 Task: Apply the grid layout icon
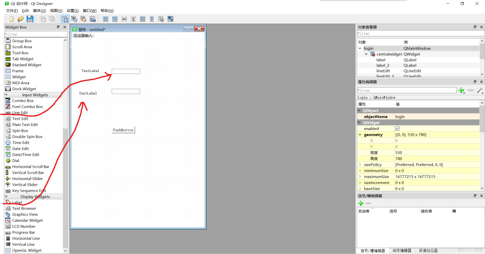143,18
